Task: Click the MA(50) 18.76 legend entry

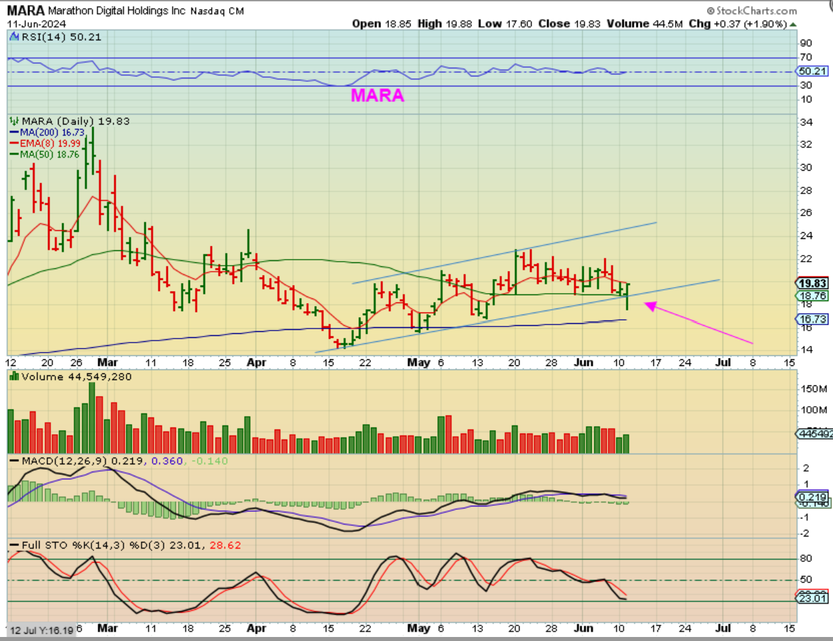Action: (x=45, y=154)
